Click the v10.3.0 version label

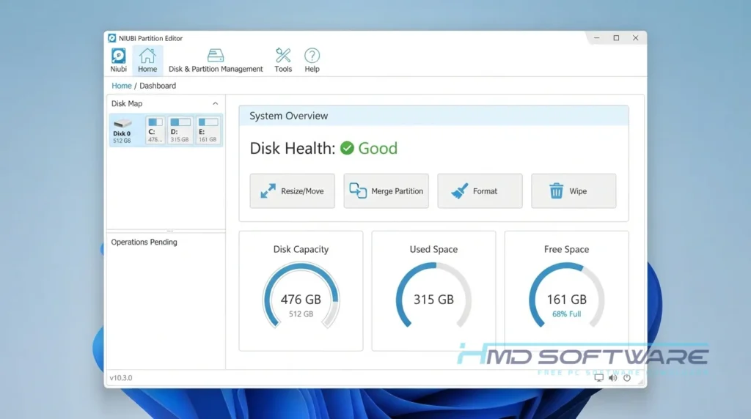pyautogui.click(x=121, y=378)
